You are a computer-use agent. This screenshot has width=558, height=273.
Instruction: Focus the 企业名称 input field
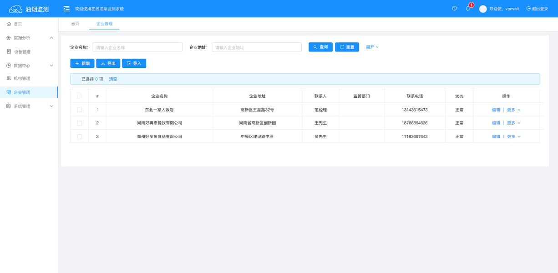pyautogui.click(x=137, y=47)
